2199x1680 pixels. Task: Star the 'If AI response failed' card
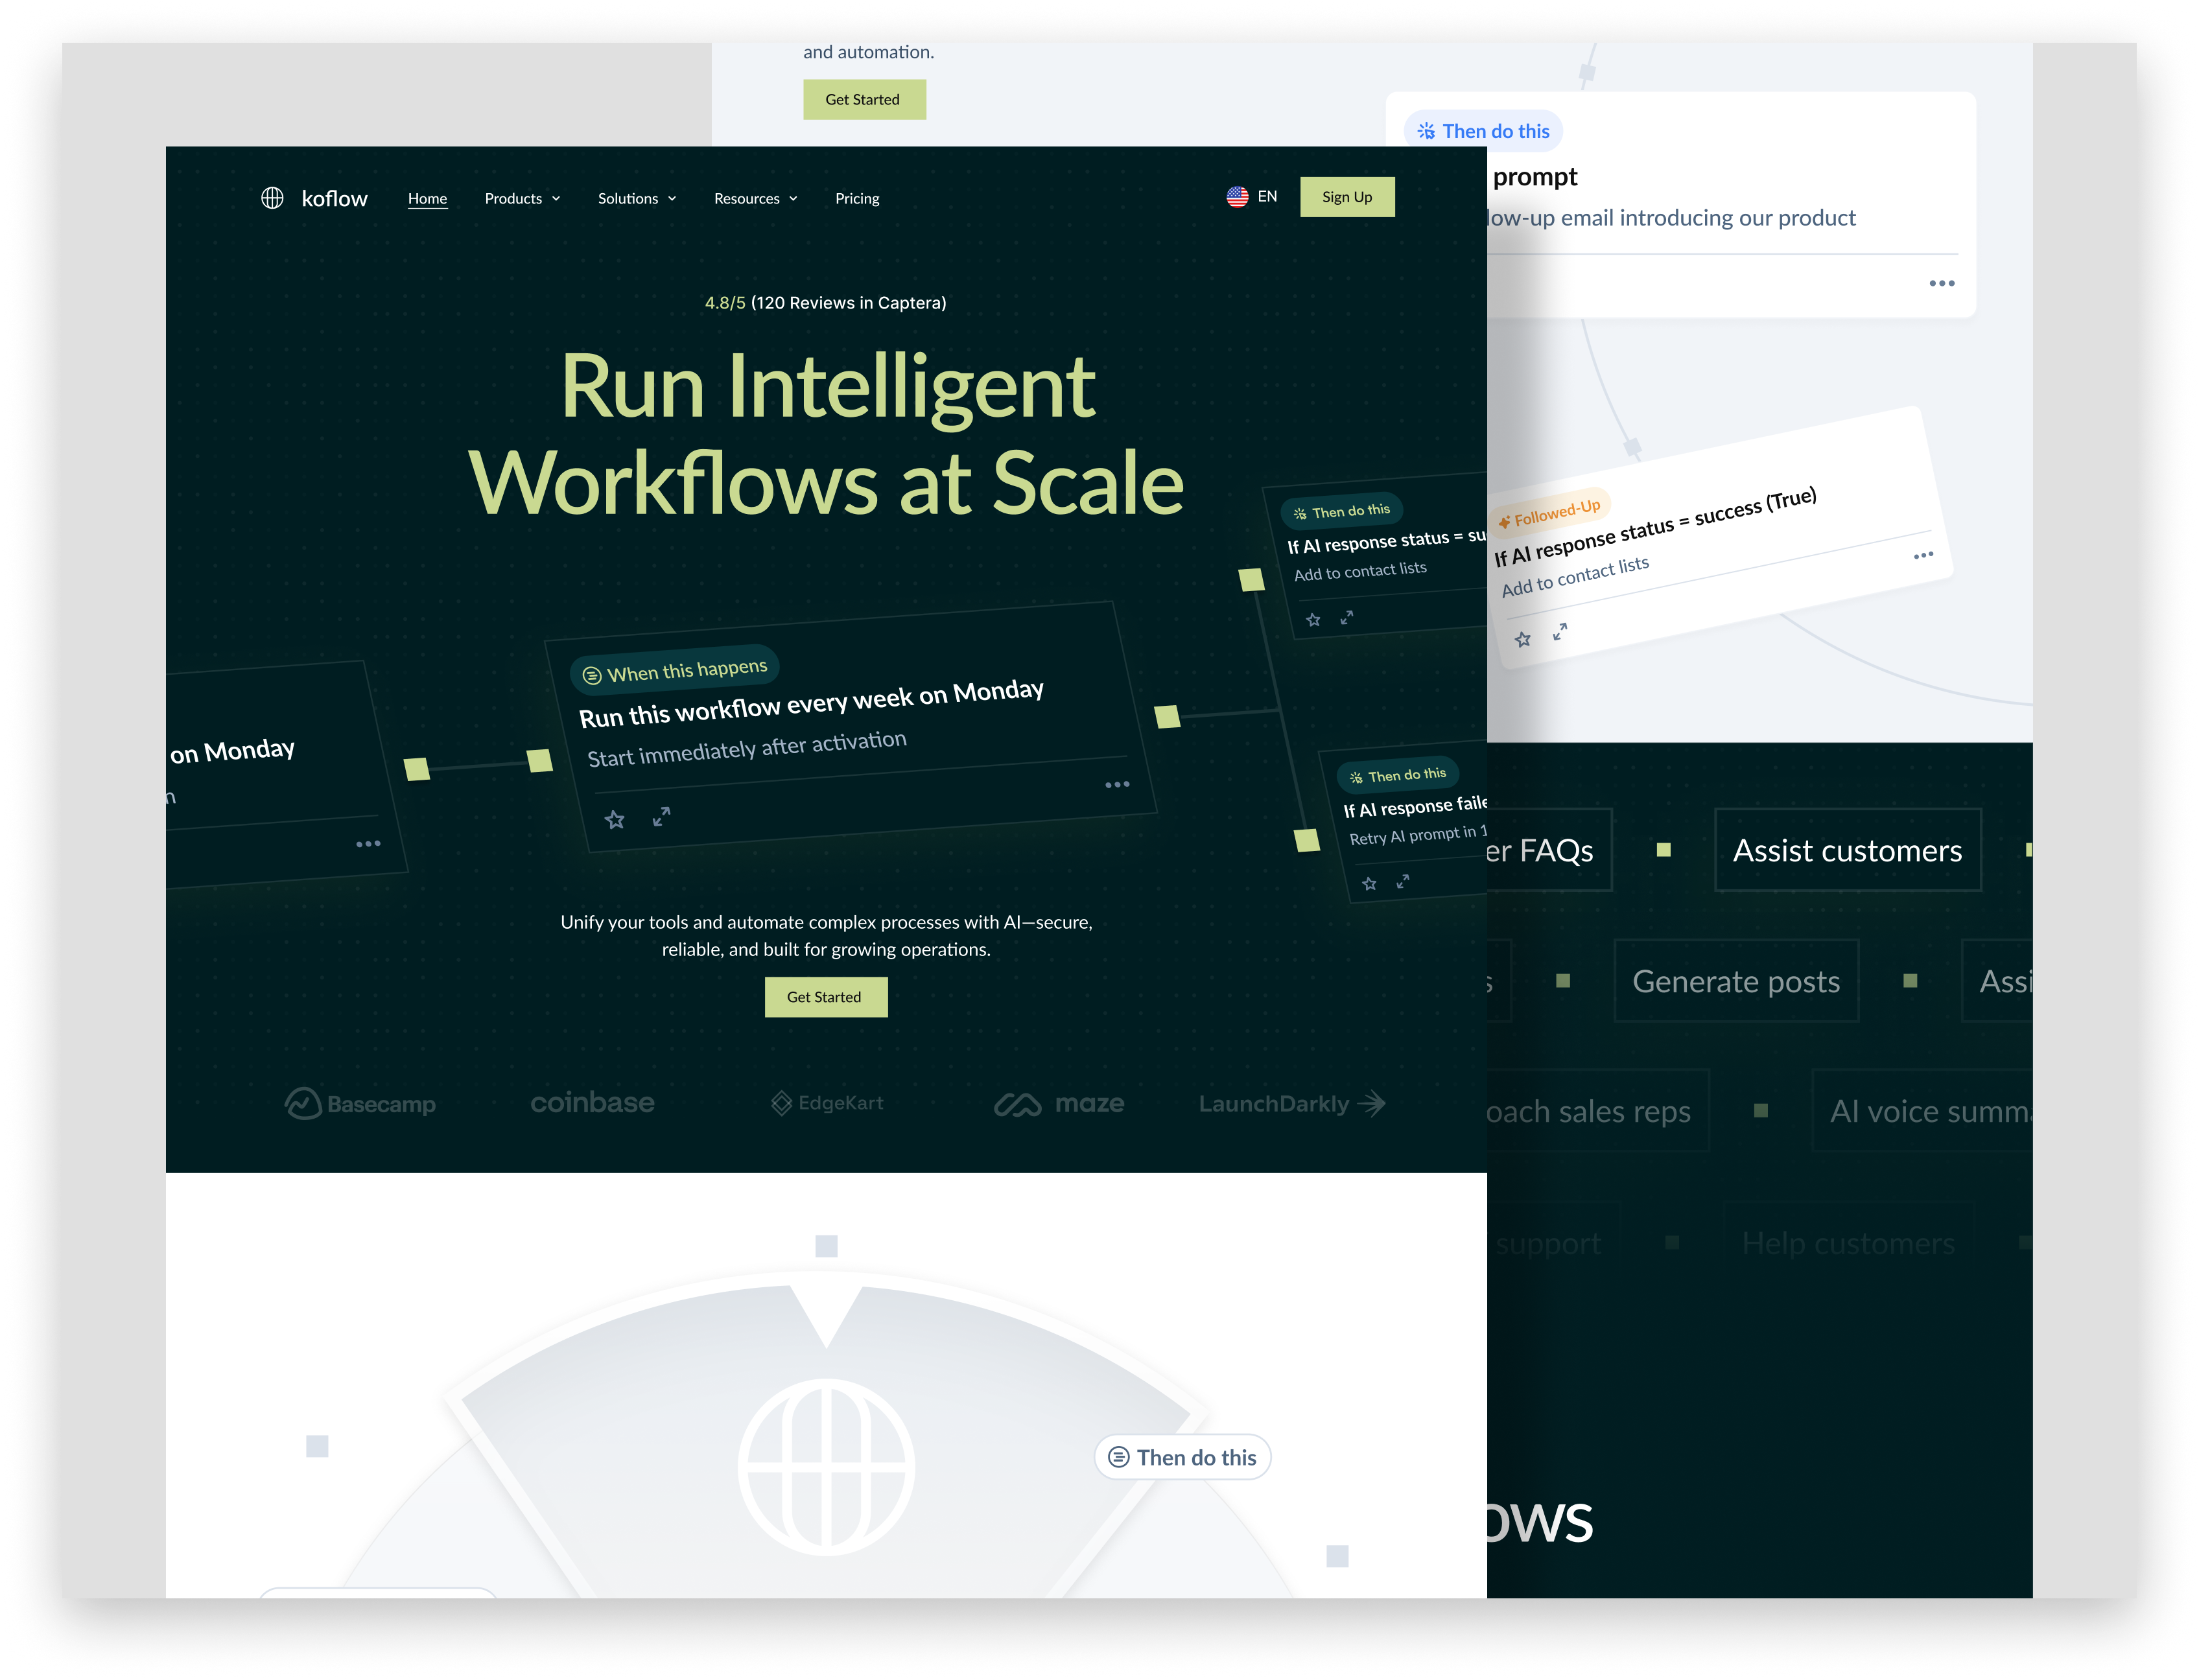1369,884
